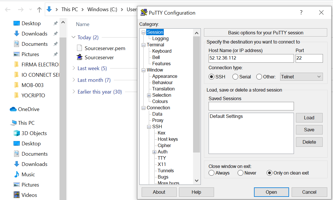Click the OneDrive cloud icon
This screenshot has height=200, width=333.
tap(13, 109)
